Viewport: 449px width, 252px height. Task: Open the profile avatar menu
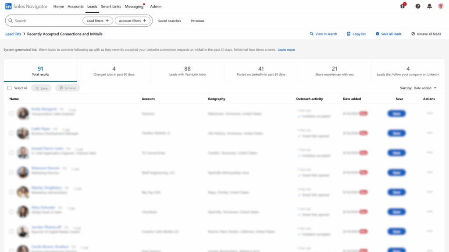[441, 6]
